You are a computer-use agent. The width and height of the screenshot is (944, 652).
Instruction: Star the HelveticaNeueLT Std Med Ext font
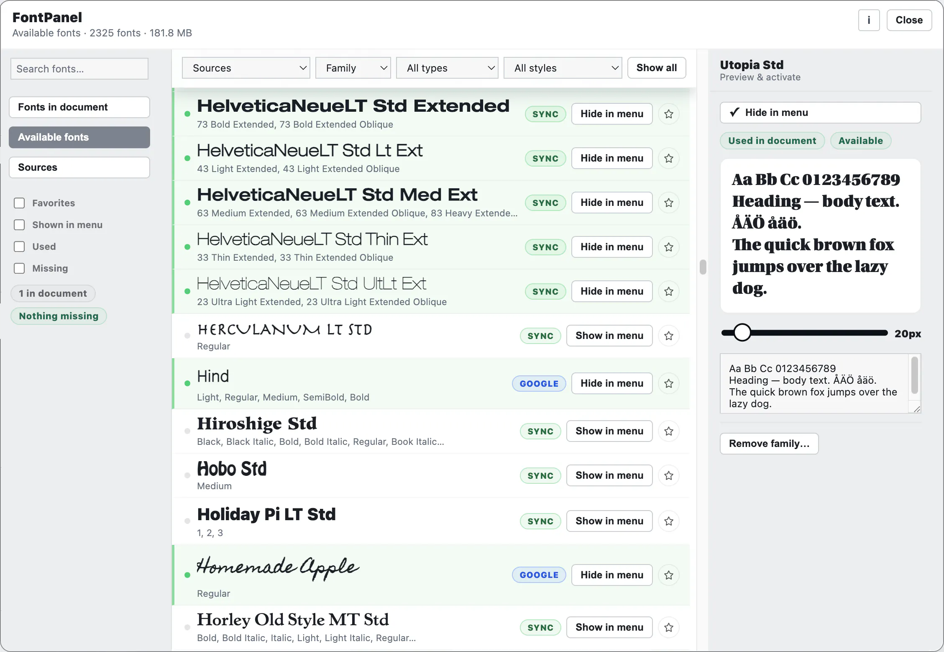[669, 203]
